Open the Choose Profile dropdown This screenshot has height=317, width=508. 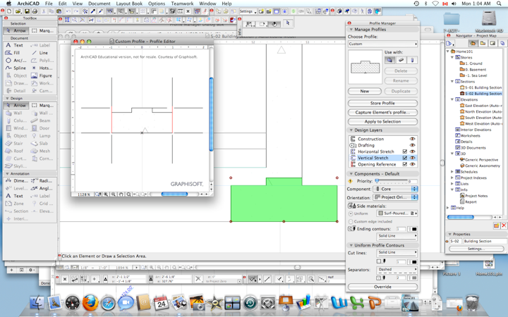pos(382,44)
